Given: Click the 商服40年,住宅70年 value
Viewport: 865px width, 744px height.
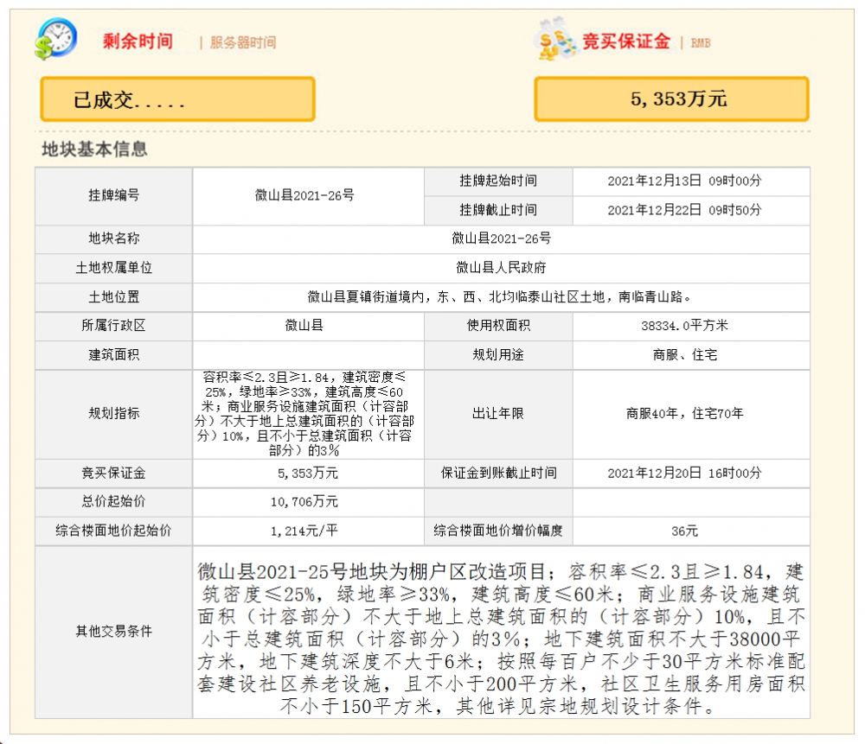Looking at the screenshot, I should click(684, 413).
